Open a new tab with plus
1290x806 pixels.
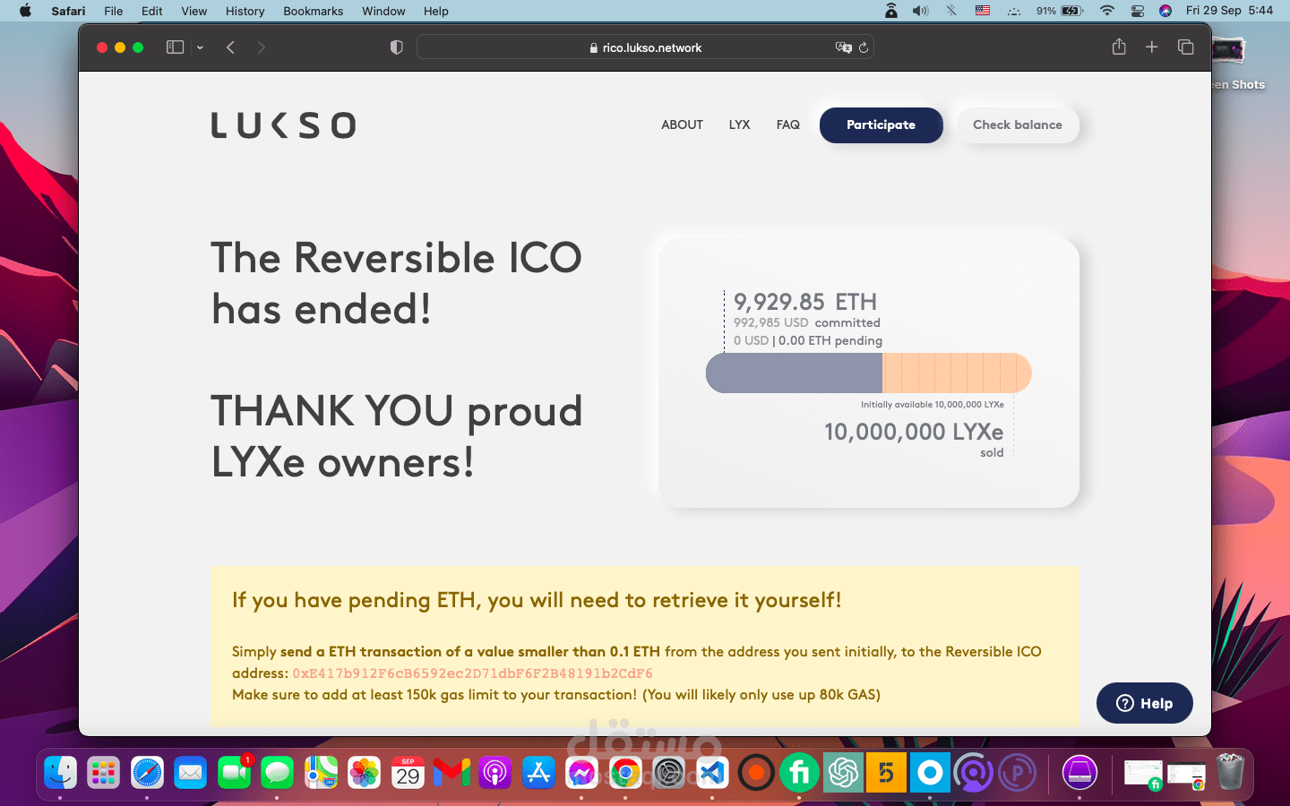point(1152,47)
